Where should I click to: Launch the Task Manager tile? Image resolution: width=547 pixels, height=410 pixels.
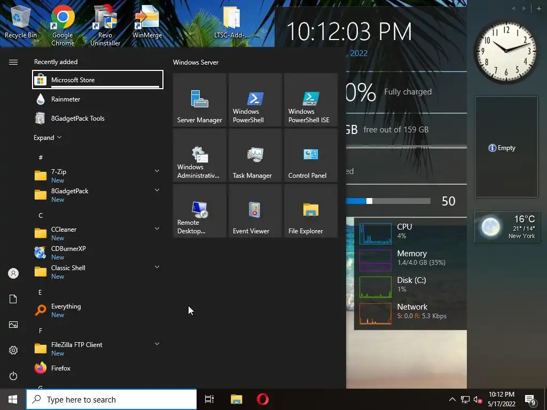tap(255, 155)
